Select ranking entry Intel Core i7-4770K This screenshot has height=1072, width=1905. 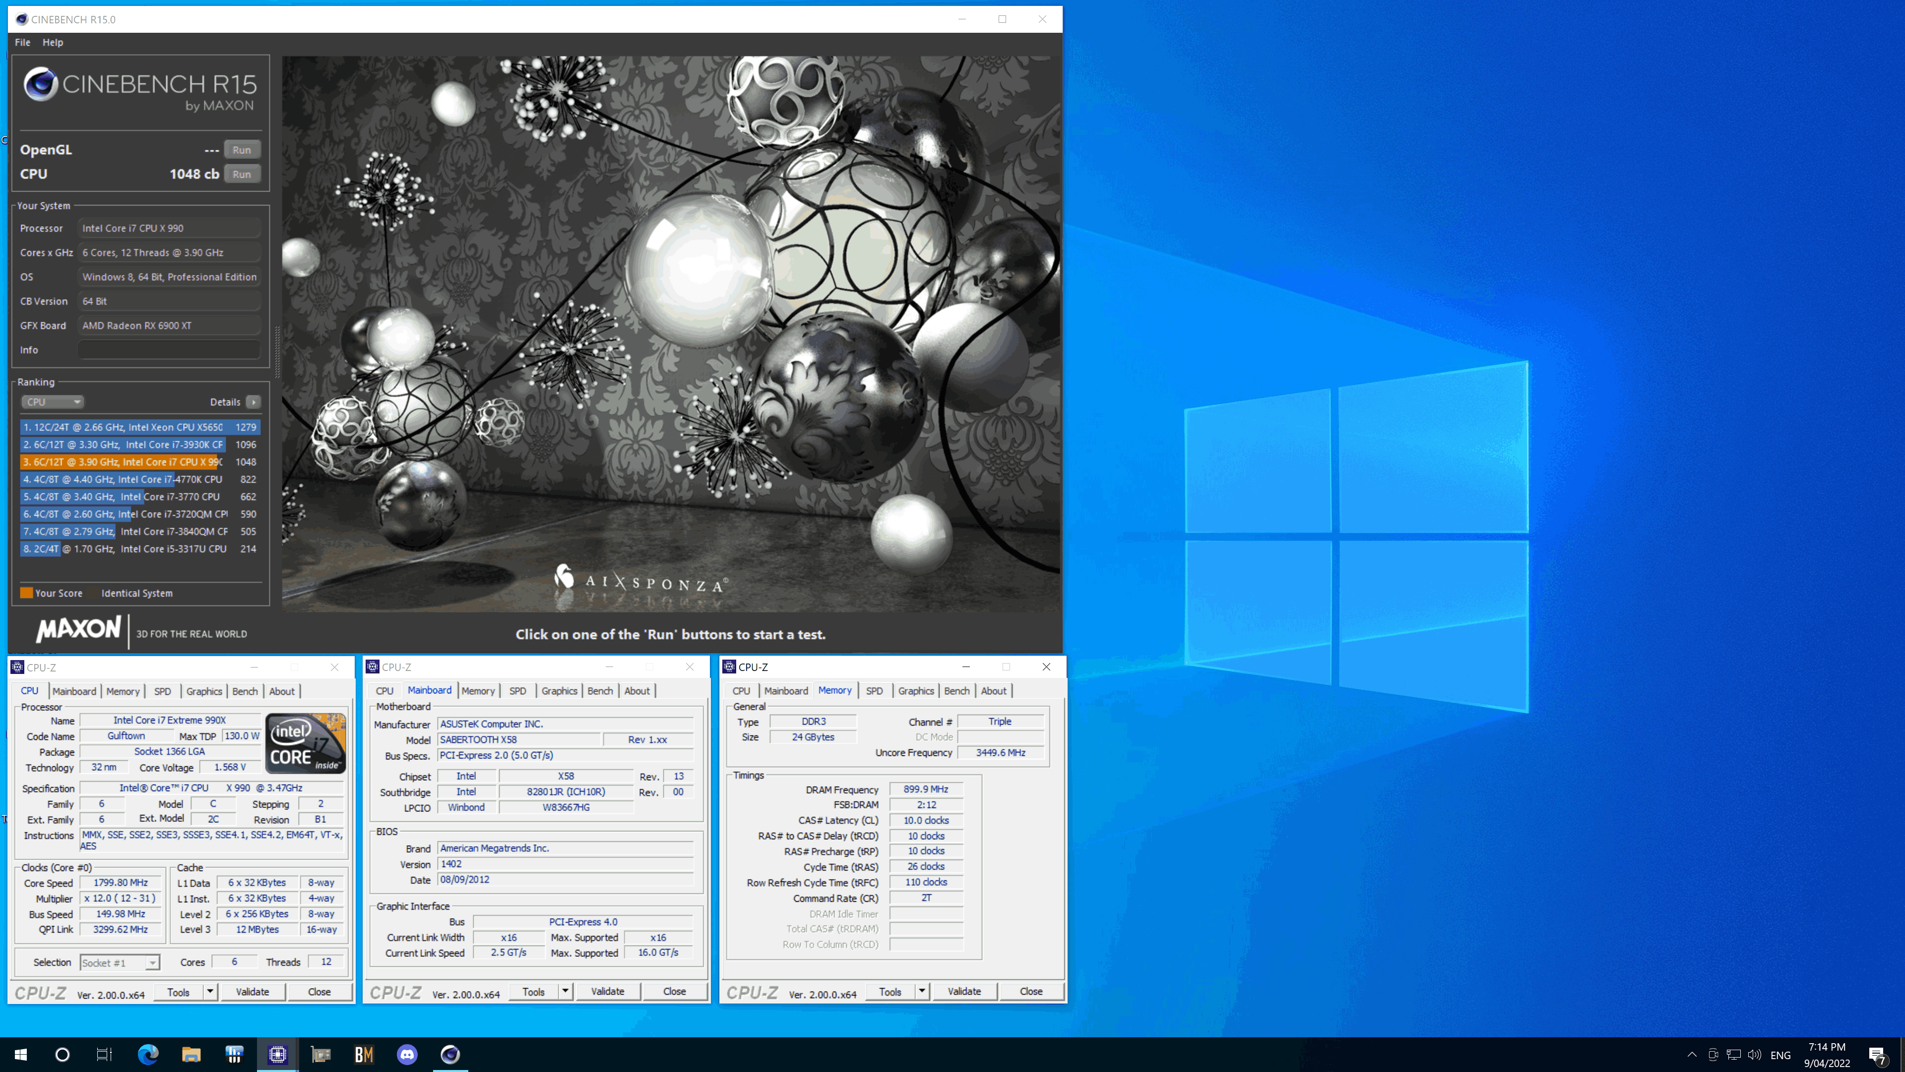click(x=140, y=479)
